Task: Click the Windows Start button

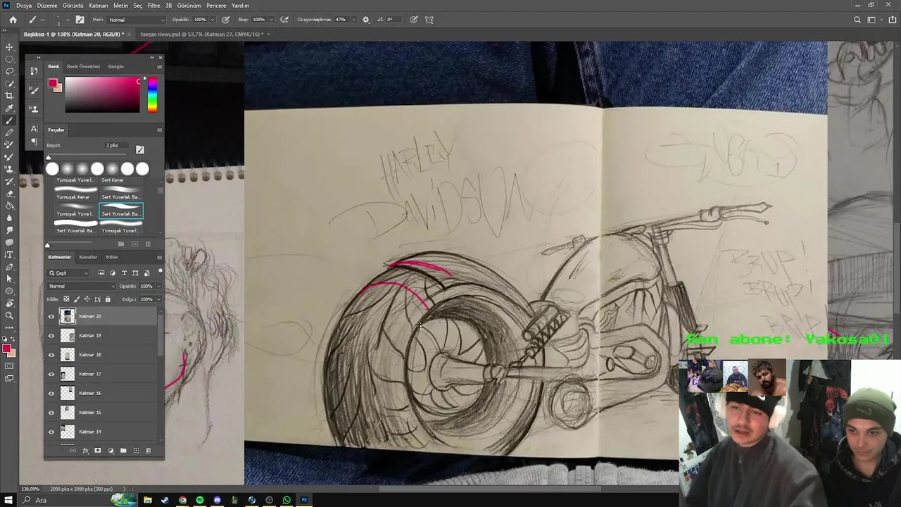Action: (x=8, y=500)
